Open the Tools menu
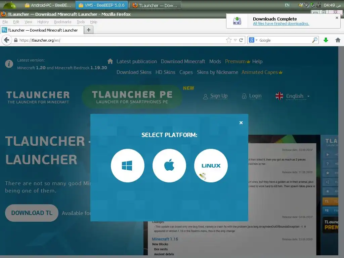 tap(81, 22)
